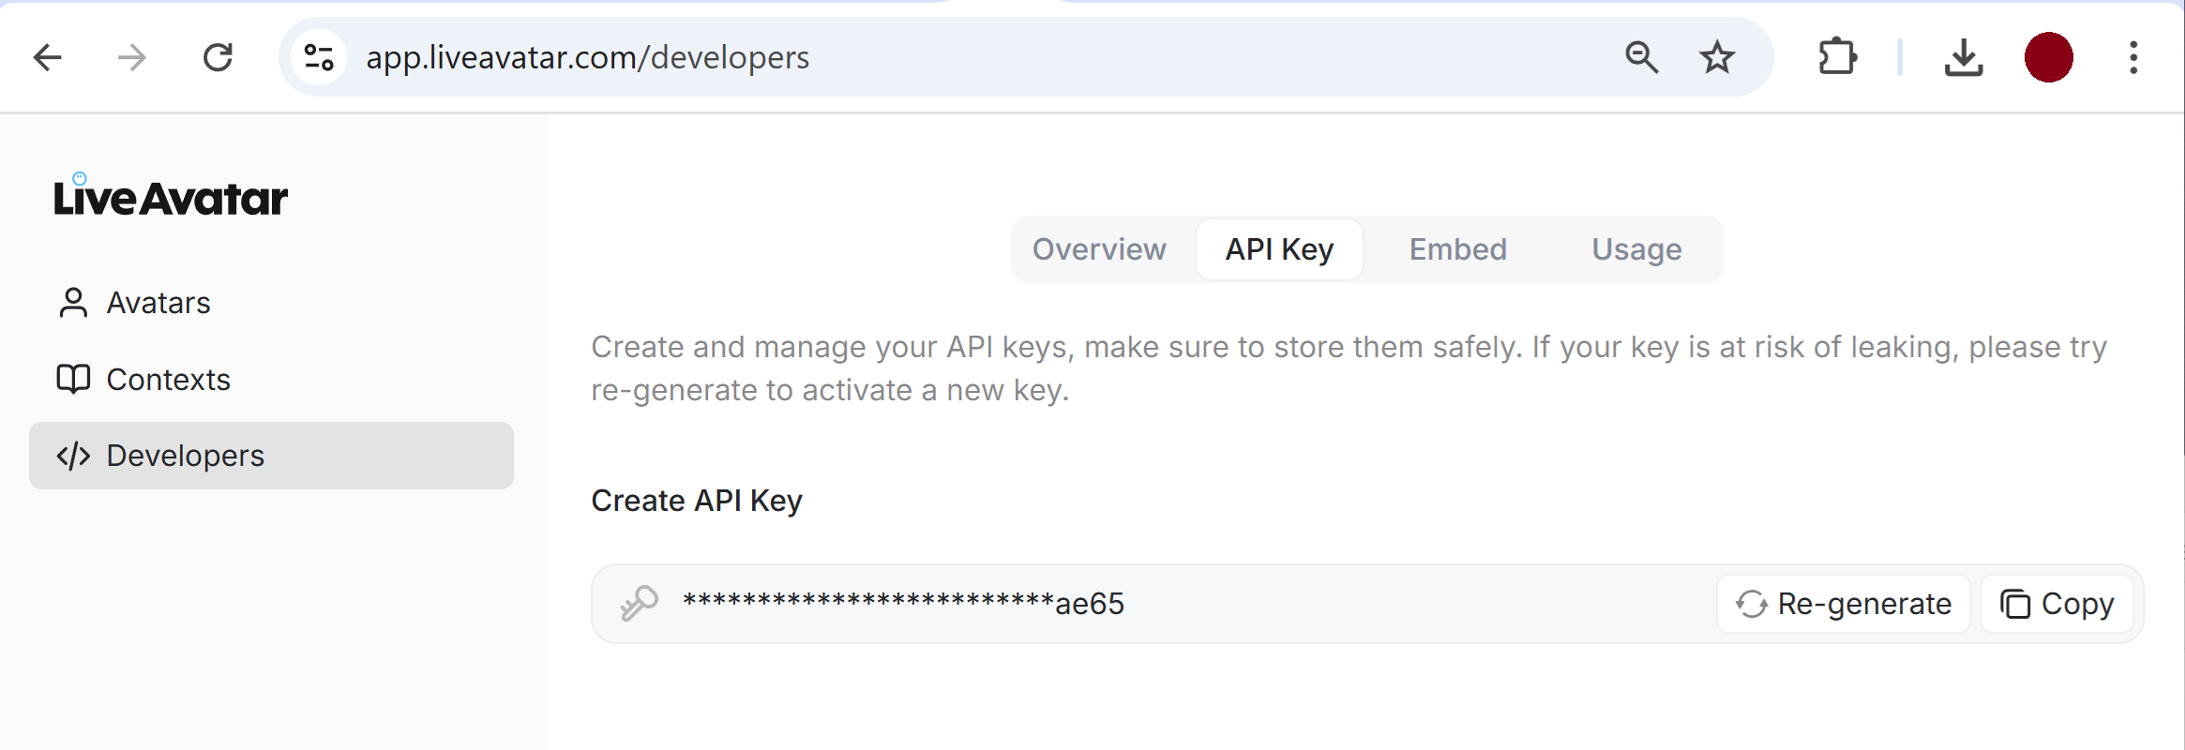Go back with the browser back arrow

[x=47, y=57]
